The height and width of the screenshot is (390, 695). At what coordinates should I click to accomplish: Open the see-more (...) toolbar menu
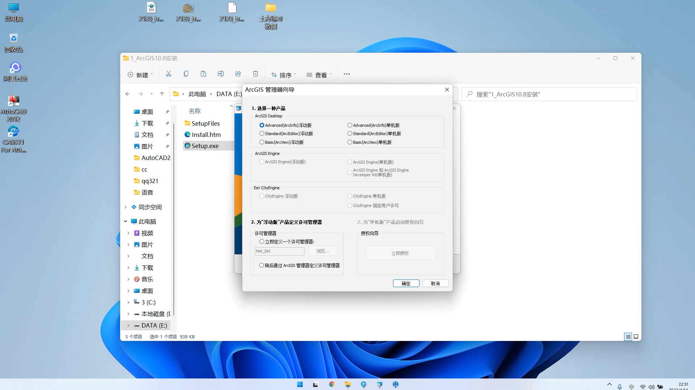[x=346, y=74]
